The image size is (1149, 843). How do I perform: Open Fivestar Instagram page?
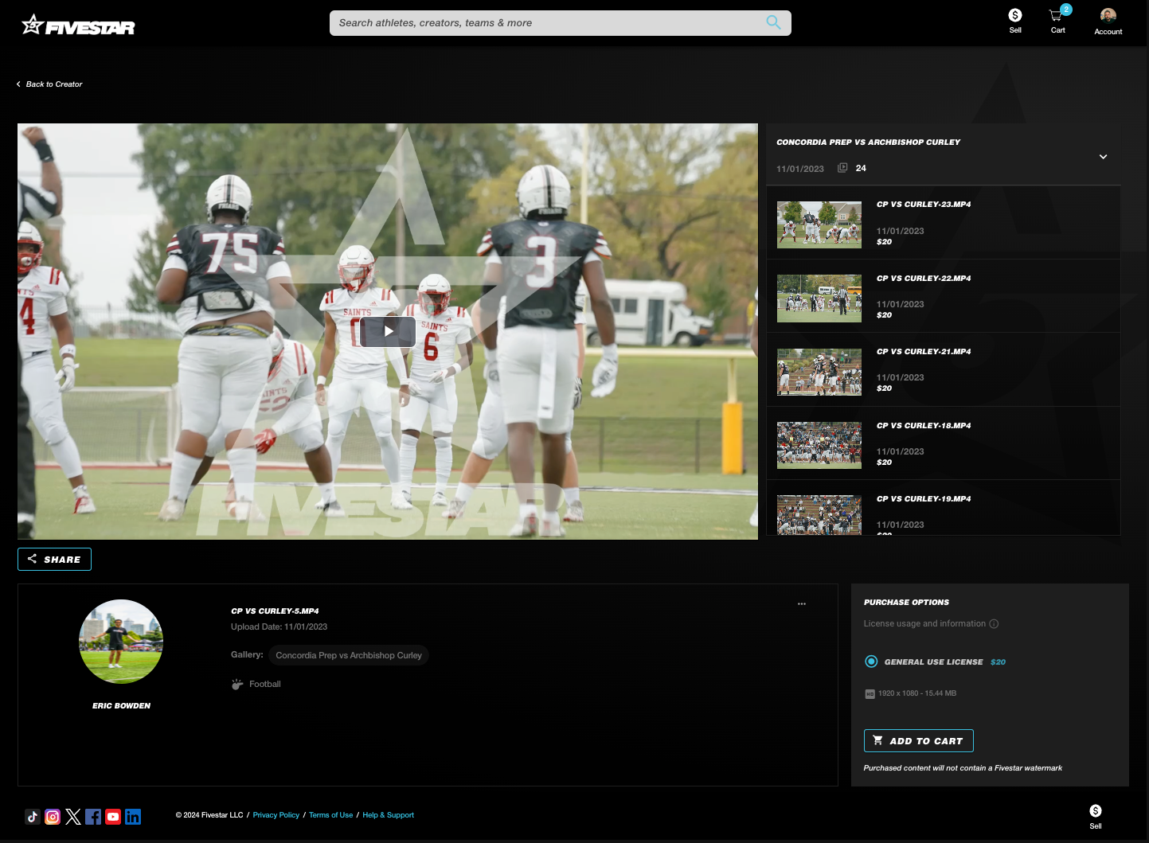point(53,817)
